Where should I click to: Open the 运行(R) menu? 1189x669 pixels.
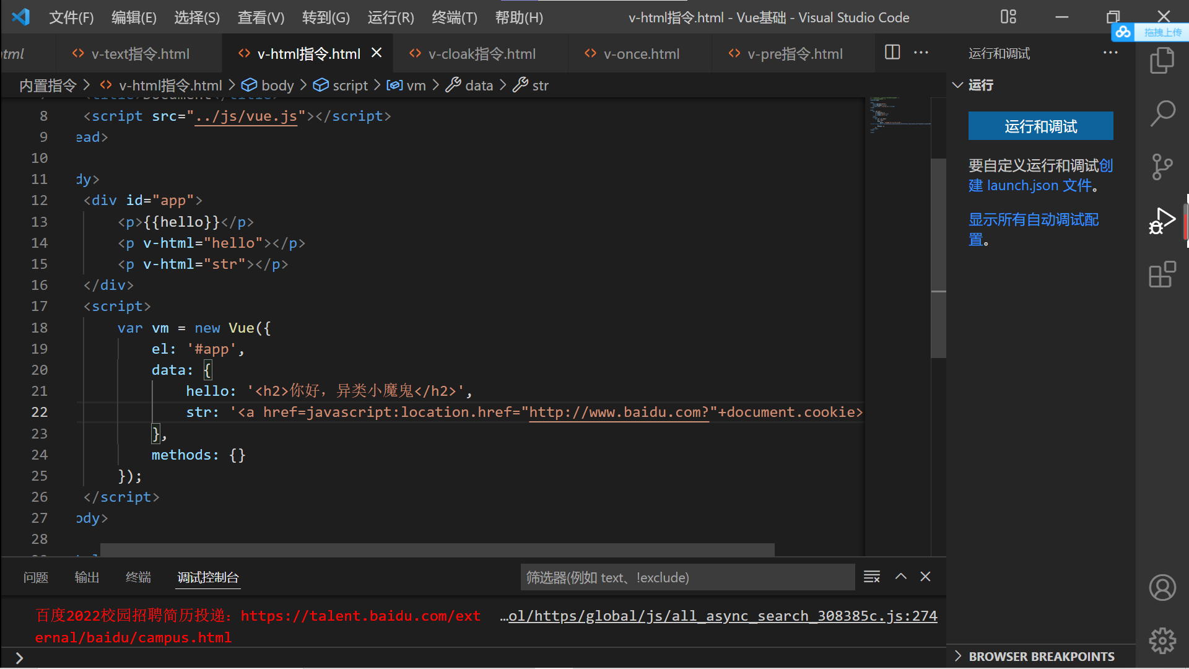pos(391,17)
